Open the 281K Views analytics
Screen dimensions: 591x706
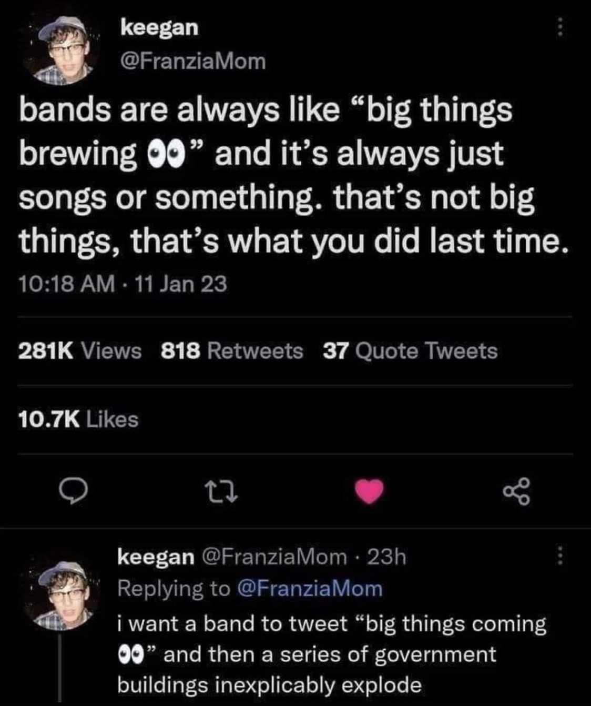point(80,351)
